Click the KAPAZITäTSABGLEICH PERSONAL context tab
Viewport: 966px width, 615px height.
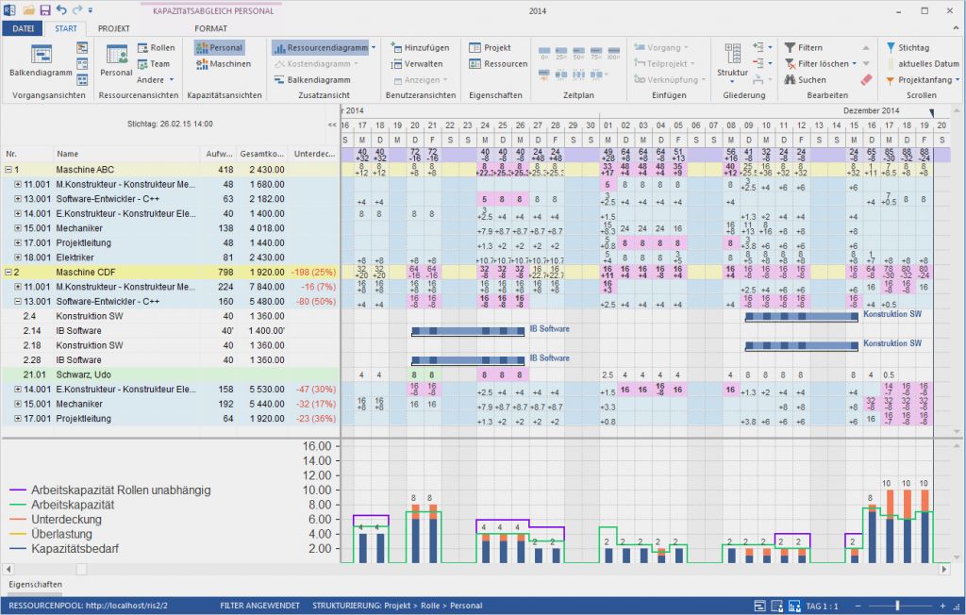[213, 10]
